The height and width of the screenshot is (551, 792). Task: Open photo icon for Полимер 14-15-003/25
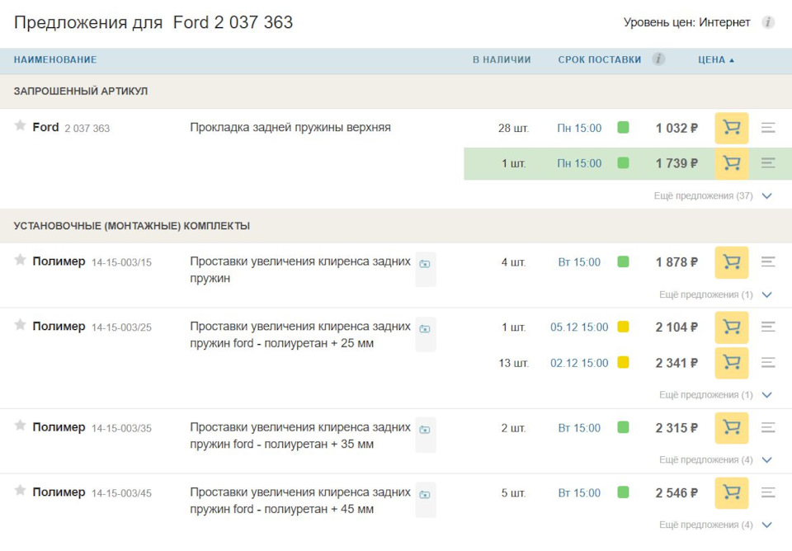click(425, 328)
